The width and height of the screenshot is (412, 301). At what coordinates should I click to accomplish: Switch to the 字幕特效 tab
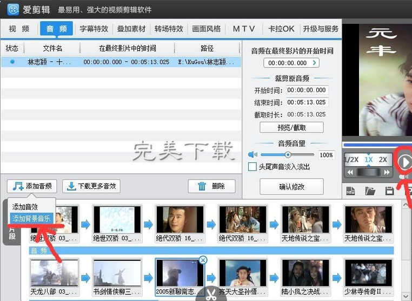point(94,29)
